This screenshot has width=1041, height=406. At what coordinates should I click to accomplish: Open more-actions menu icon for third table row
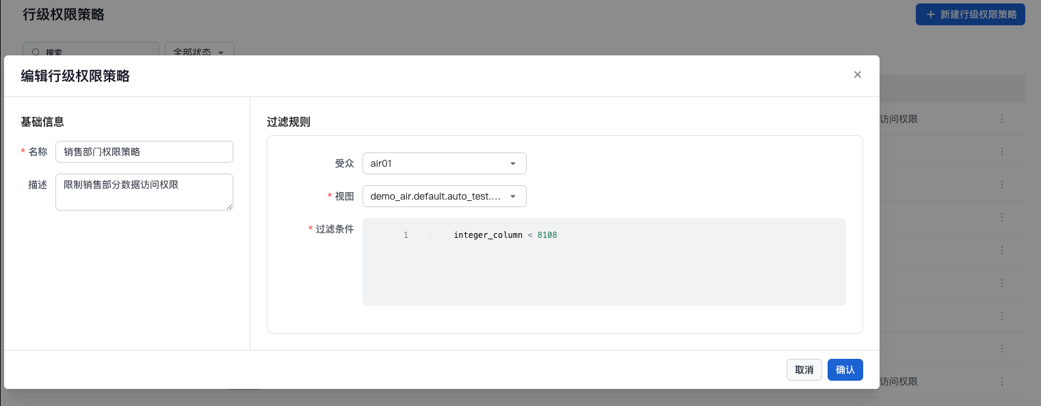pyautogui.click(x=1002, y=185)
